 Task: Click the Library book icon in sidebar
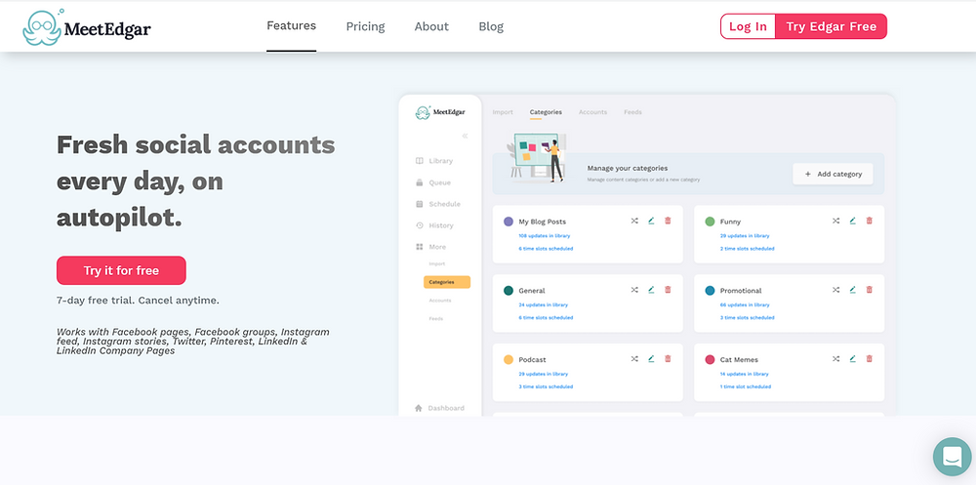point(420,161)
